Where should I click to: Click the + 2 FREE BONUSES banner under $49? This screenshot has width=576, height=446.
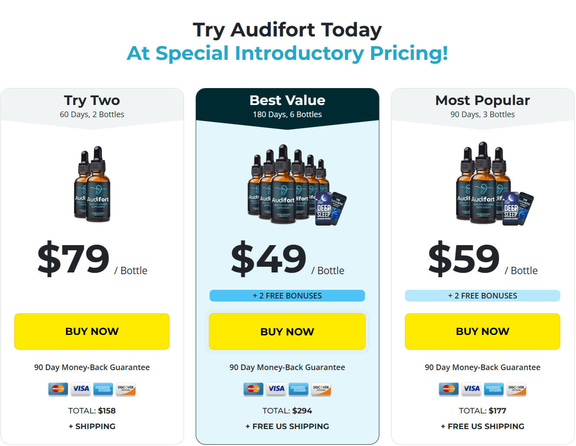(287, 295)
